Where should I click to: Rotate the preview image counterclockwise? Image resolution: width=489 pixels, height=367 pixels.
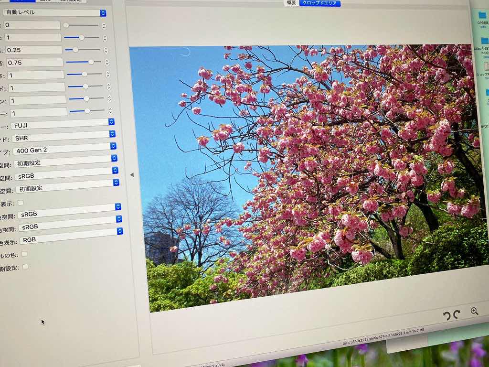(447, 316)
